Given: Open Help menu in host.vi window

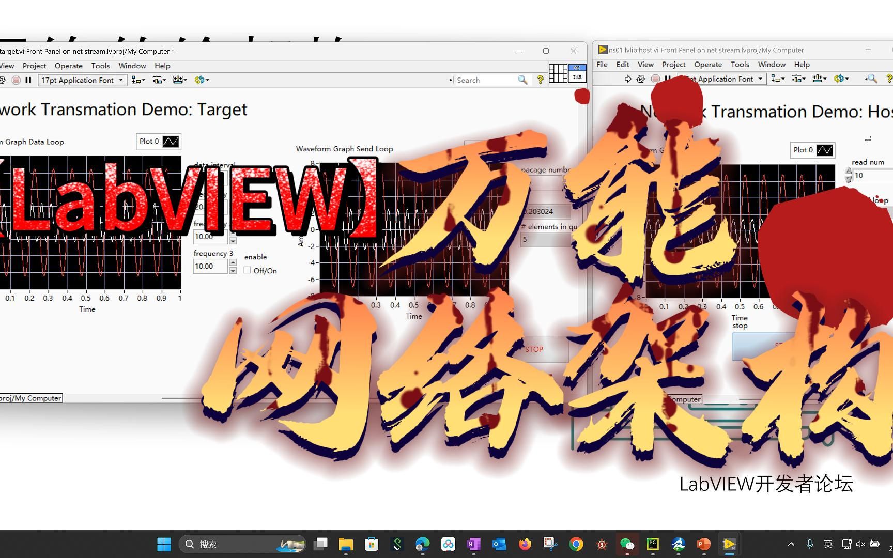Looking at the screenshot, I should (x=802, y=65).
